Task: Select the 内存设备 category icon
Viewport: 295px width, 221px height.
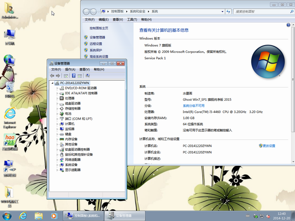Action: point(62,139)
